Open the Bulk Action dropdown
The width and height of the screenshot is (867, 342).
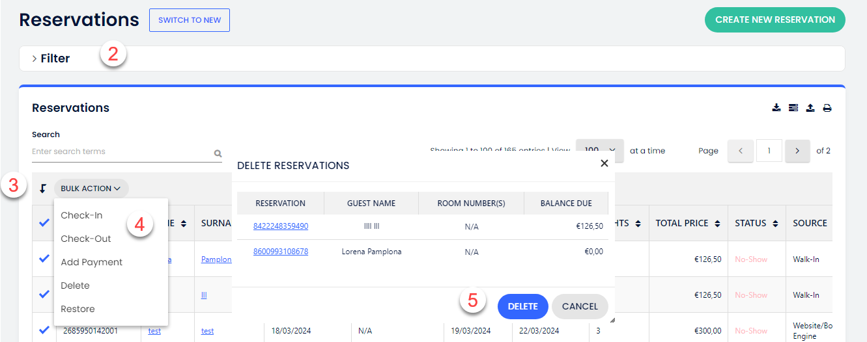[91, 189]
